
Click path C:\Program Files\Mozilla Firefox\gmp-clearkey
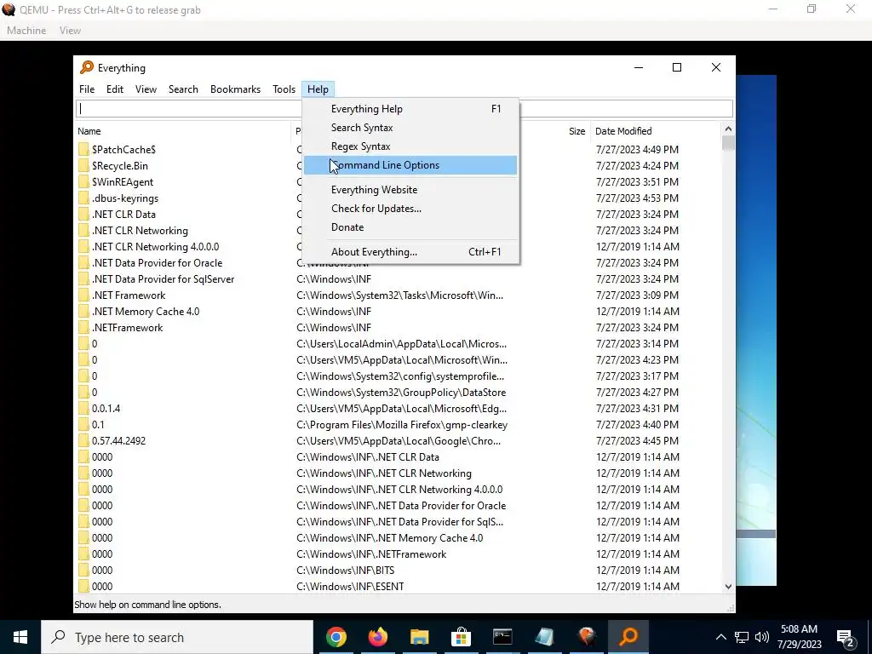click(402, 425)
